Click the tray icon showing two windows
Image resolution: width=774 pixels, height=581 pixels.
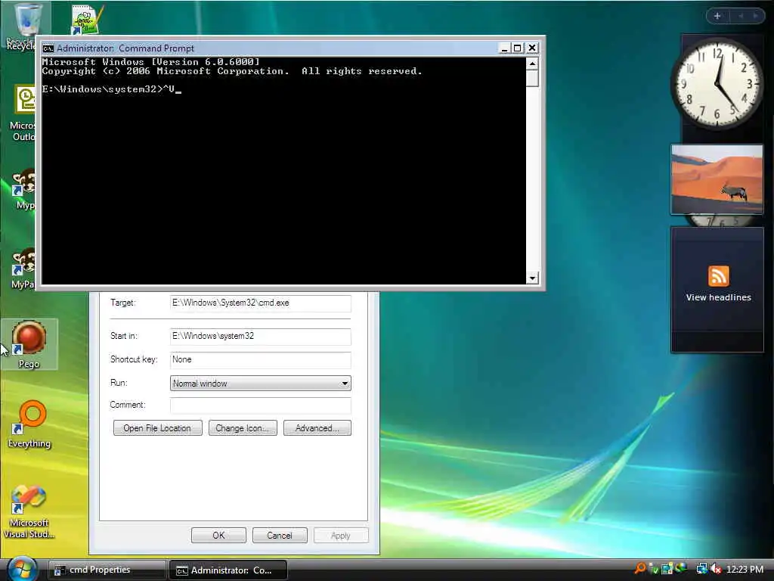tap(667, 569)
